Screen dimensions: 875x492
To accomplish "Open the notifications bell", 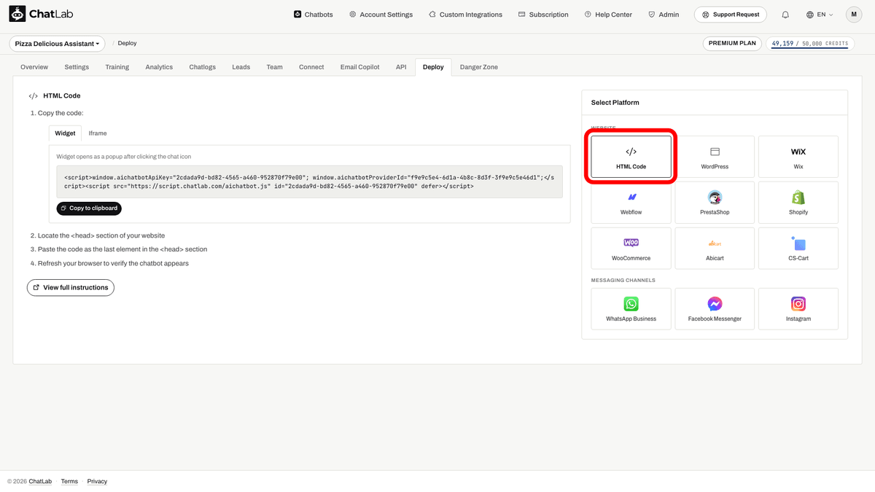I will point(785,15).
